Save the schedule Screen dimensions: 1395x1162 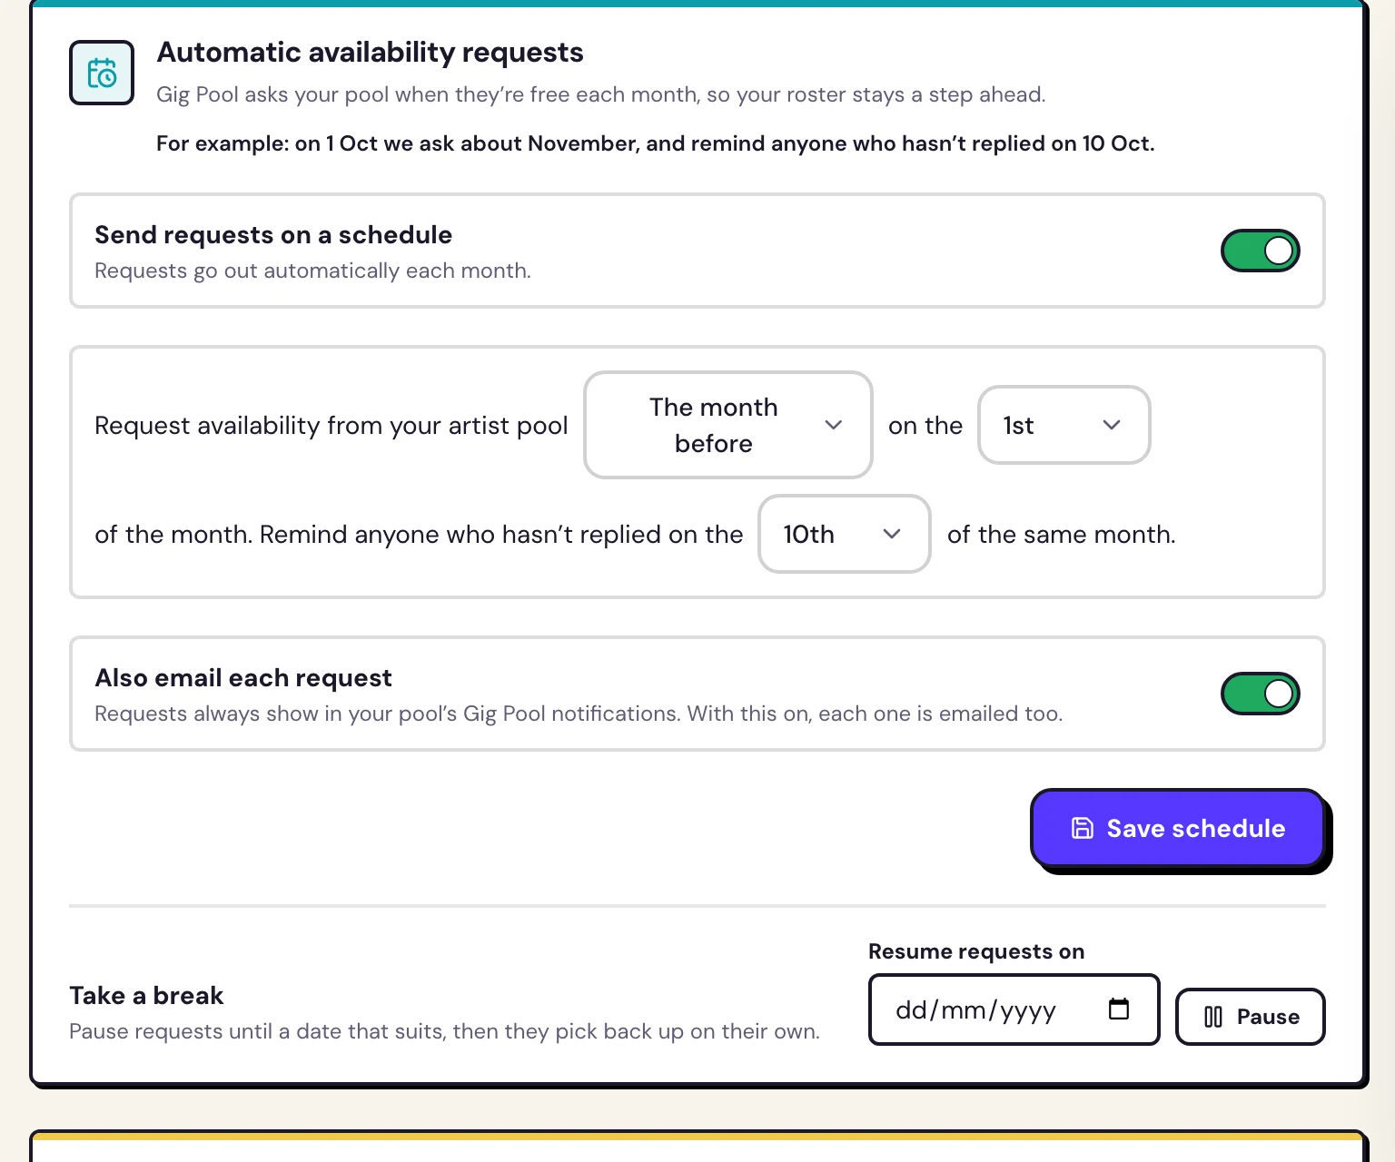1178,828
